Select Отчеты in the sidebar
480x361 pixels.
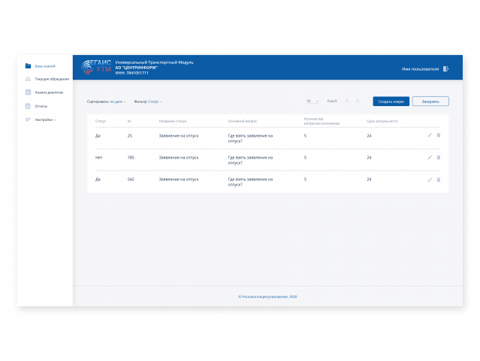pyautogui.click(x=41, y=106)
